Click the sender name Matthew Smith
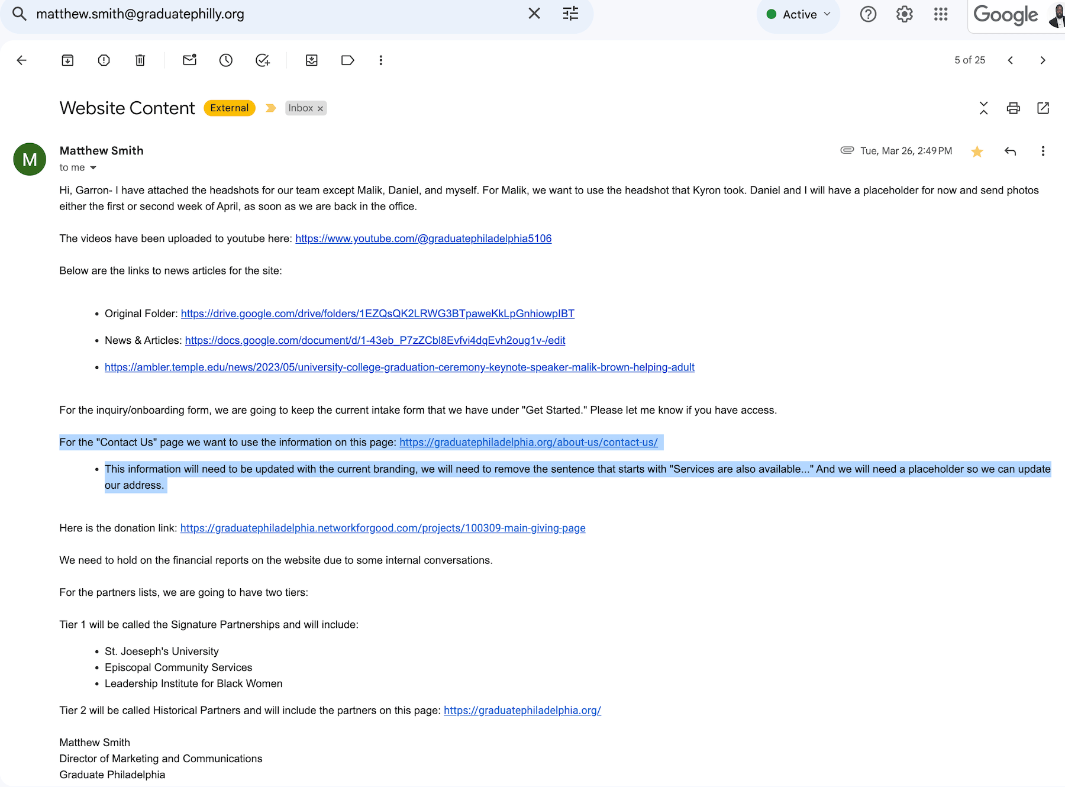Viewport: 1065px width, 787px height. [x=102, y=151]
